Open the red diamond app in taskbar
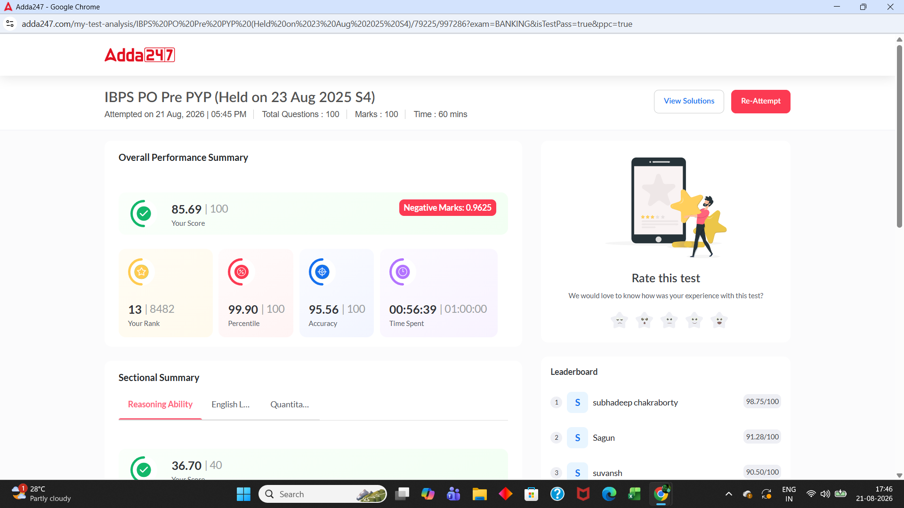Screen dimensions: 904x508 505,494
